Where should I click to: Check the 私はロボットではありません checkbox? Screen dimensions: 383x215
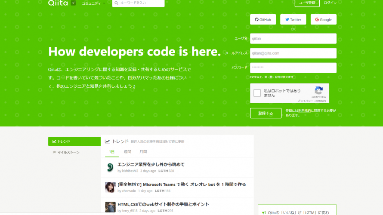257,93
